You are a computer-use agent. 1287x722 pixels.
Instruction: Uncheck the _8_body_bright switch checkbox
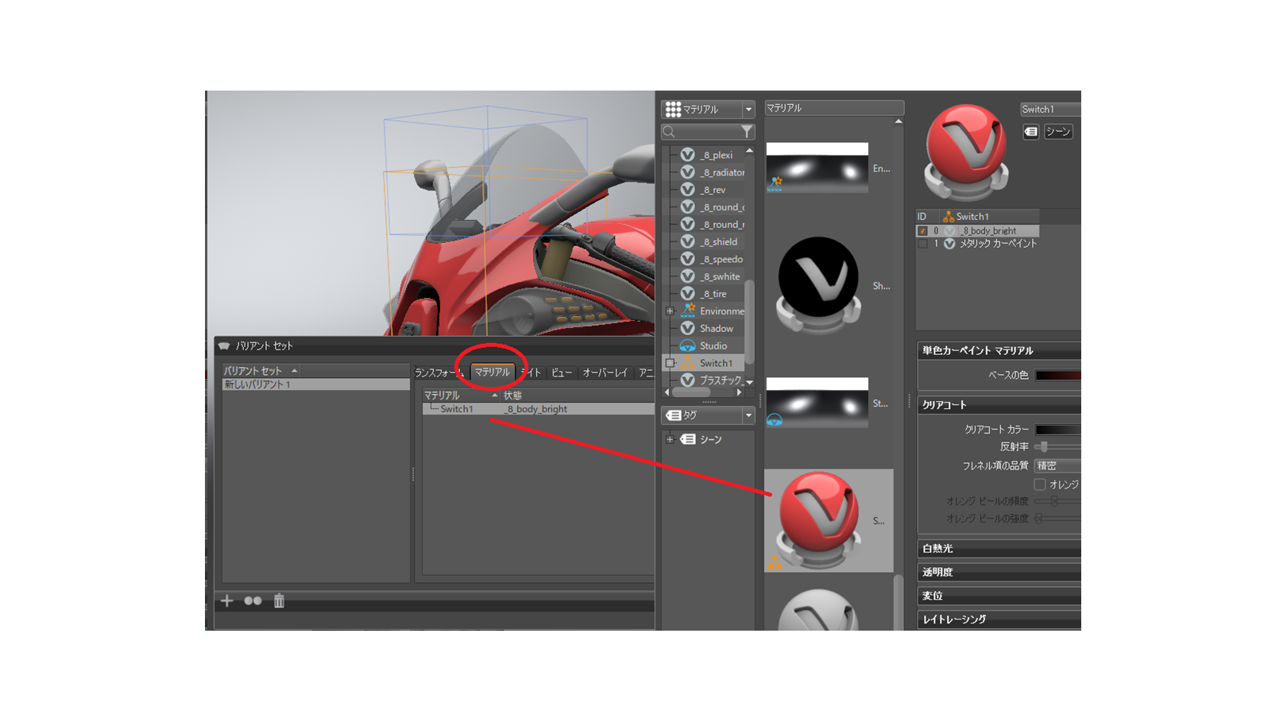(922, 231)
